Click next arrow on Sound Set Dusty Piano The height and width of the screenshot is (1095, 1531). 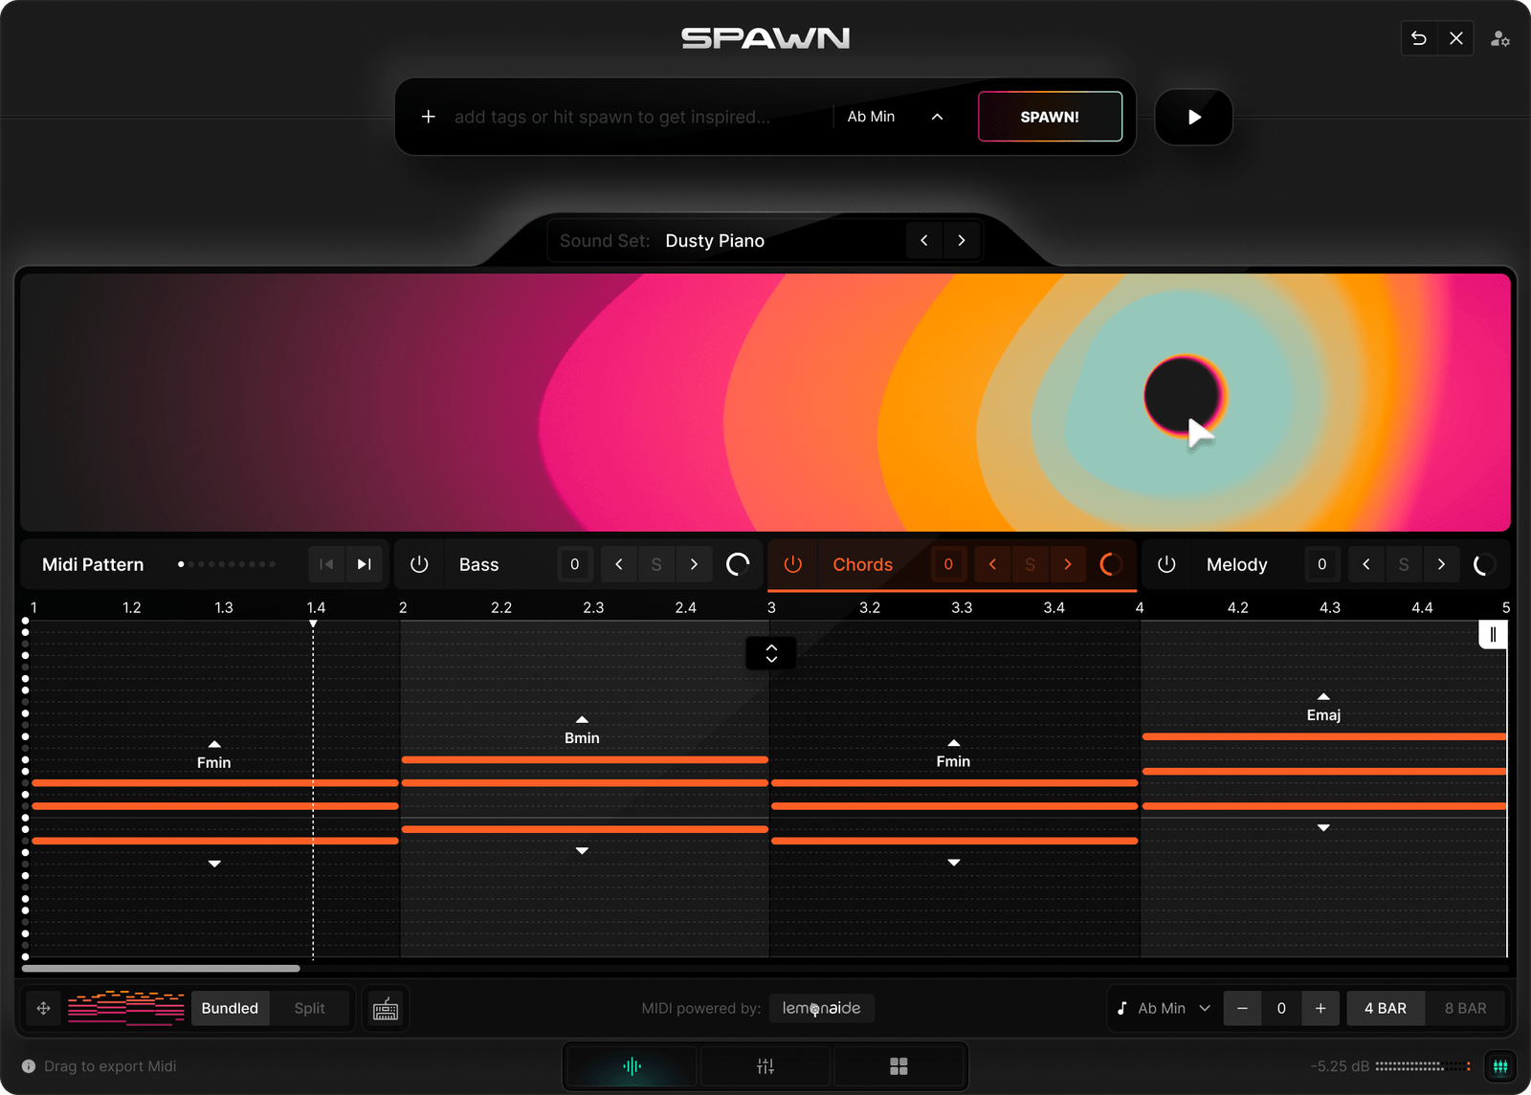[x=962, y=240]
